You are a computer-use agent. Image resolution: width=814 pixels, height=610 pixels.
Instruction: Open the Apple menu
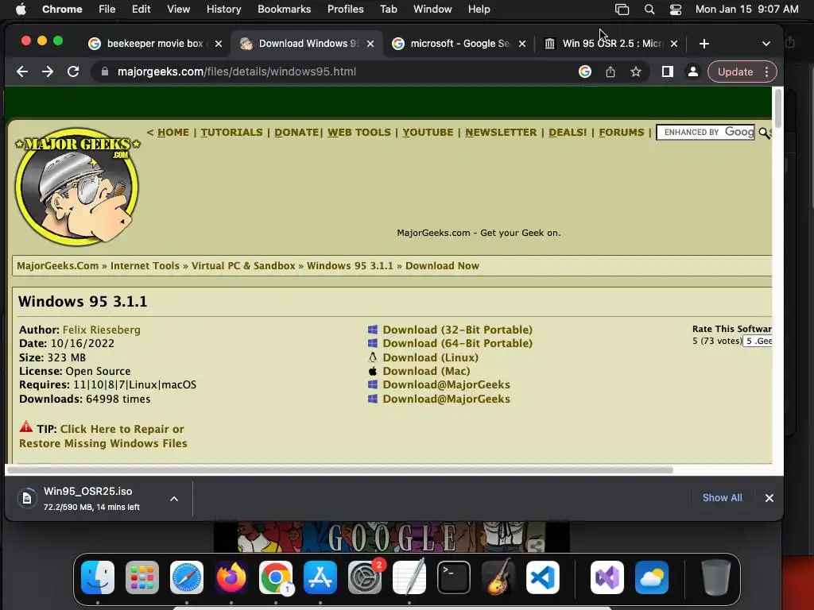pyautogui.click(x=21, y=9)
